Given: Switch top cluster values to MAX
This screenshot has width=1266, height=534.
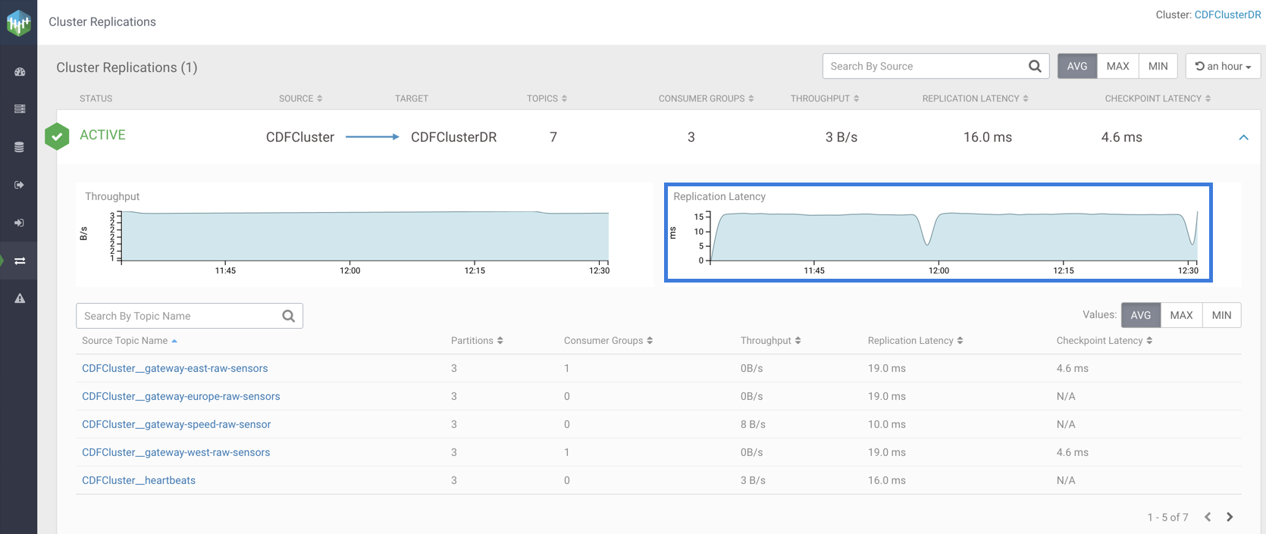Looking at the screenshot, I should pyautogui.click(x=1117, y=67).
